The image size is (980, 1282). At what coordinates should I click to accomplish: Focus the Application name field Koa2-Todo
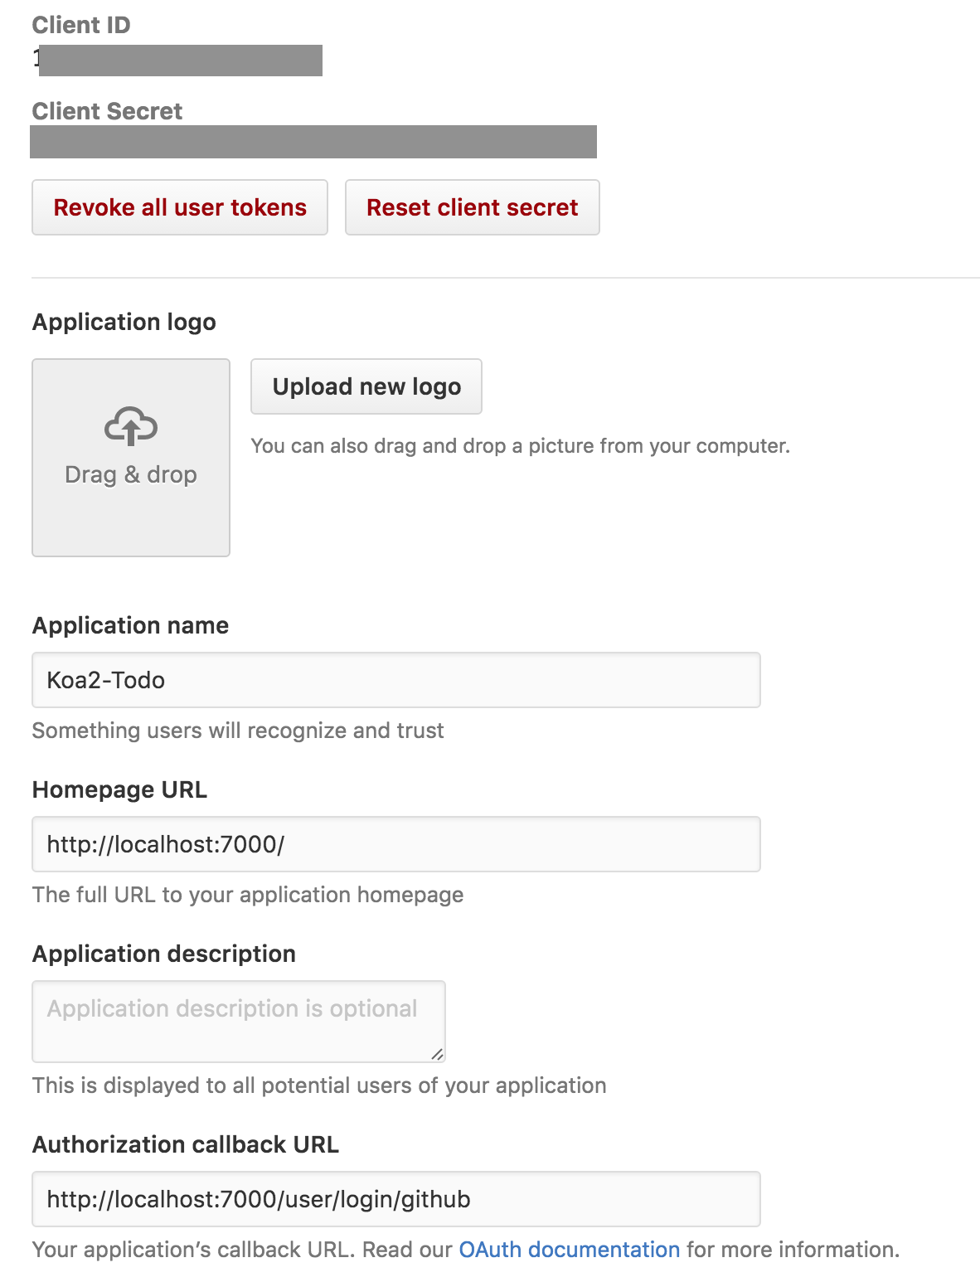point(396,680)
